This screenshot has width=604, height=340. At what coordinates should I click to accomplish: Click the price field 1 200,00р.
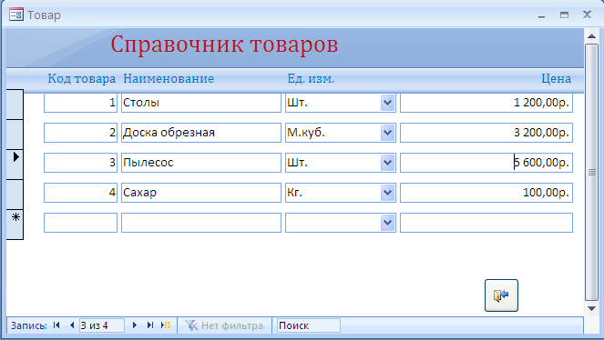(x=486, y=103)
